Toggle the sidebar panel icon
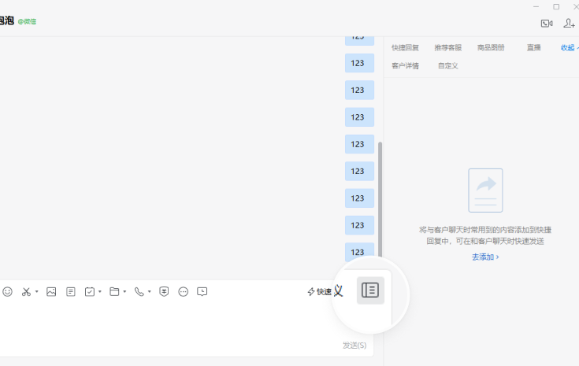Image resolution: width=579 pixels, height=366 pixels. click(370, 290)
